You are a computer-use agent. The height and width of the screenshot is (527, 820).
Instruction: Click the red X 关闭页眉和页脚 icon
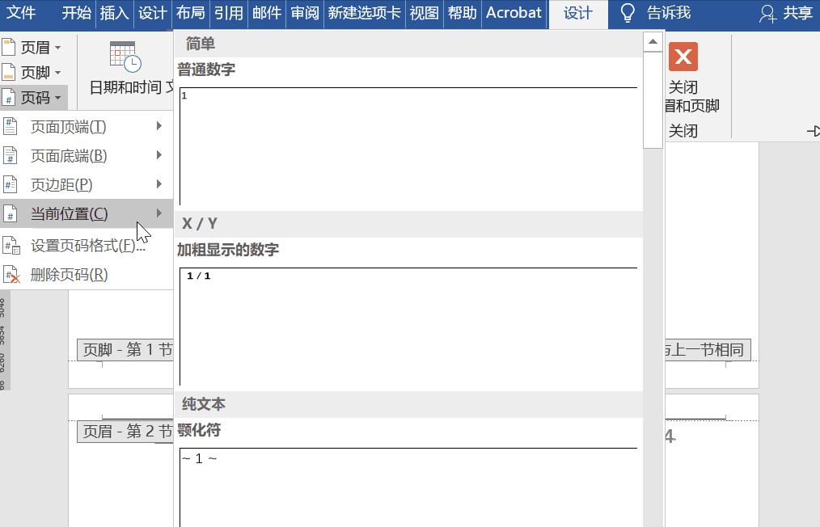point(683,57)
